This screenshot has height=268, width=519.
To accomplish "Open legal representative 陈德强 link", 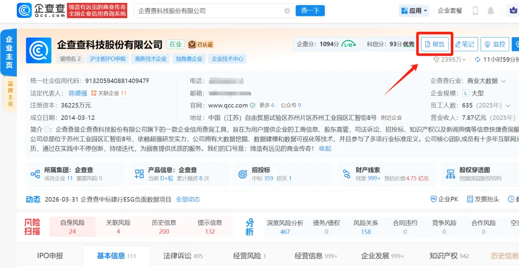I will [x=78, y=93].
